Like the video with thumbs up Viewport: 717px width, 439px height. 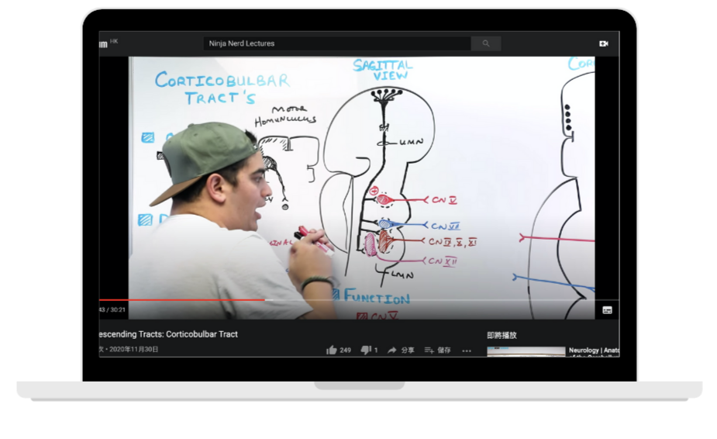click(339, 351)
